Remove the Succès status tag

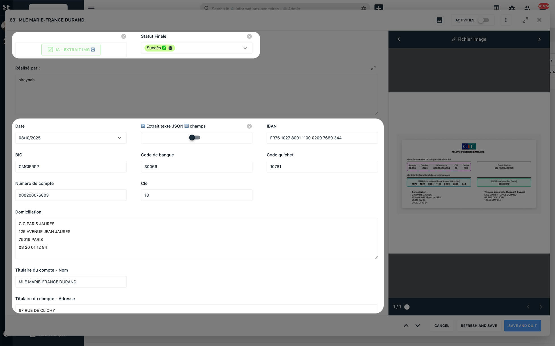coord(170,48)
